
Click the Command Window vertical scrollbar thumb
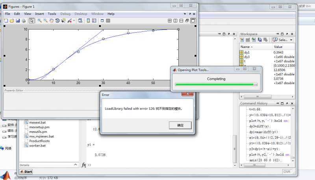[x=234, y=149]
